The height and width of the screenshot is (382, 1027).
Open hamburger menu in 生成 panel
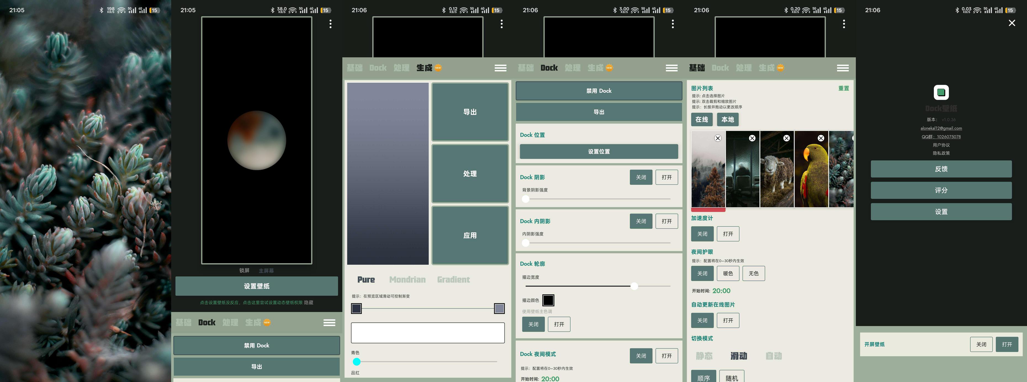click(x=500, y=68)
